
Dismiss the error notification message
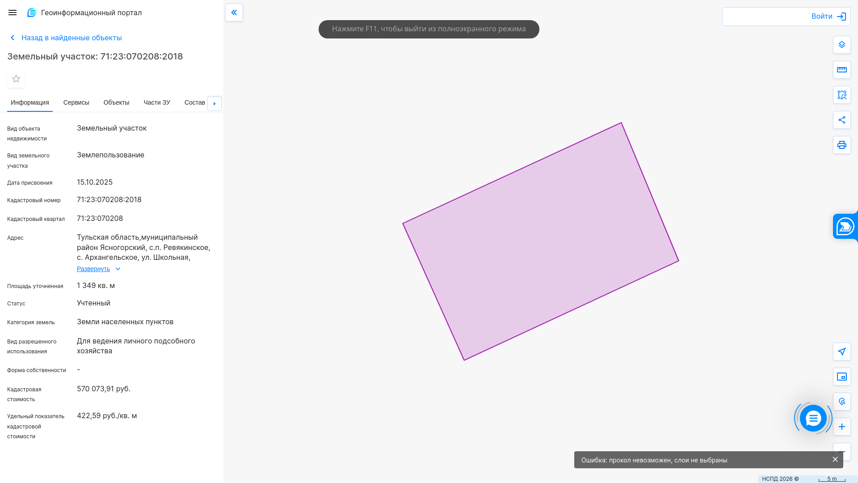(x=835, y=459)
